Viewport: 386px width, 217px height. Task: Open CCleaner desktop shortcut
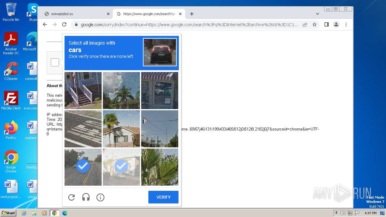(x=11, y=71)
